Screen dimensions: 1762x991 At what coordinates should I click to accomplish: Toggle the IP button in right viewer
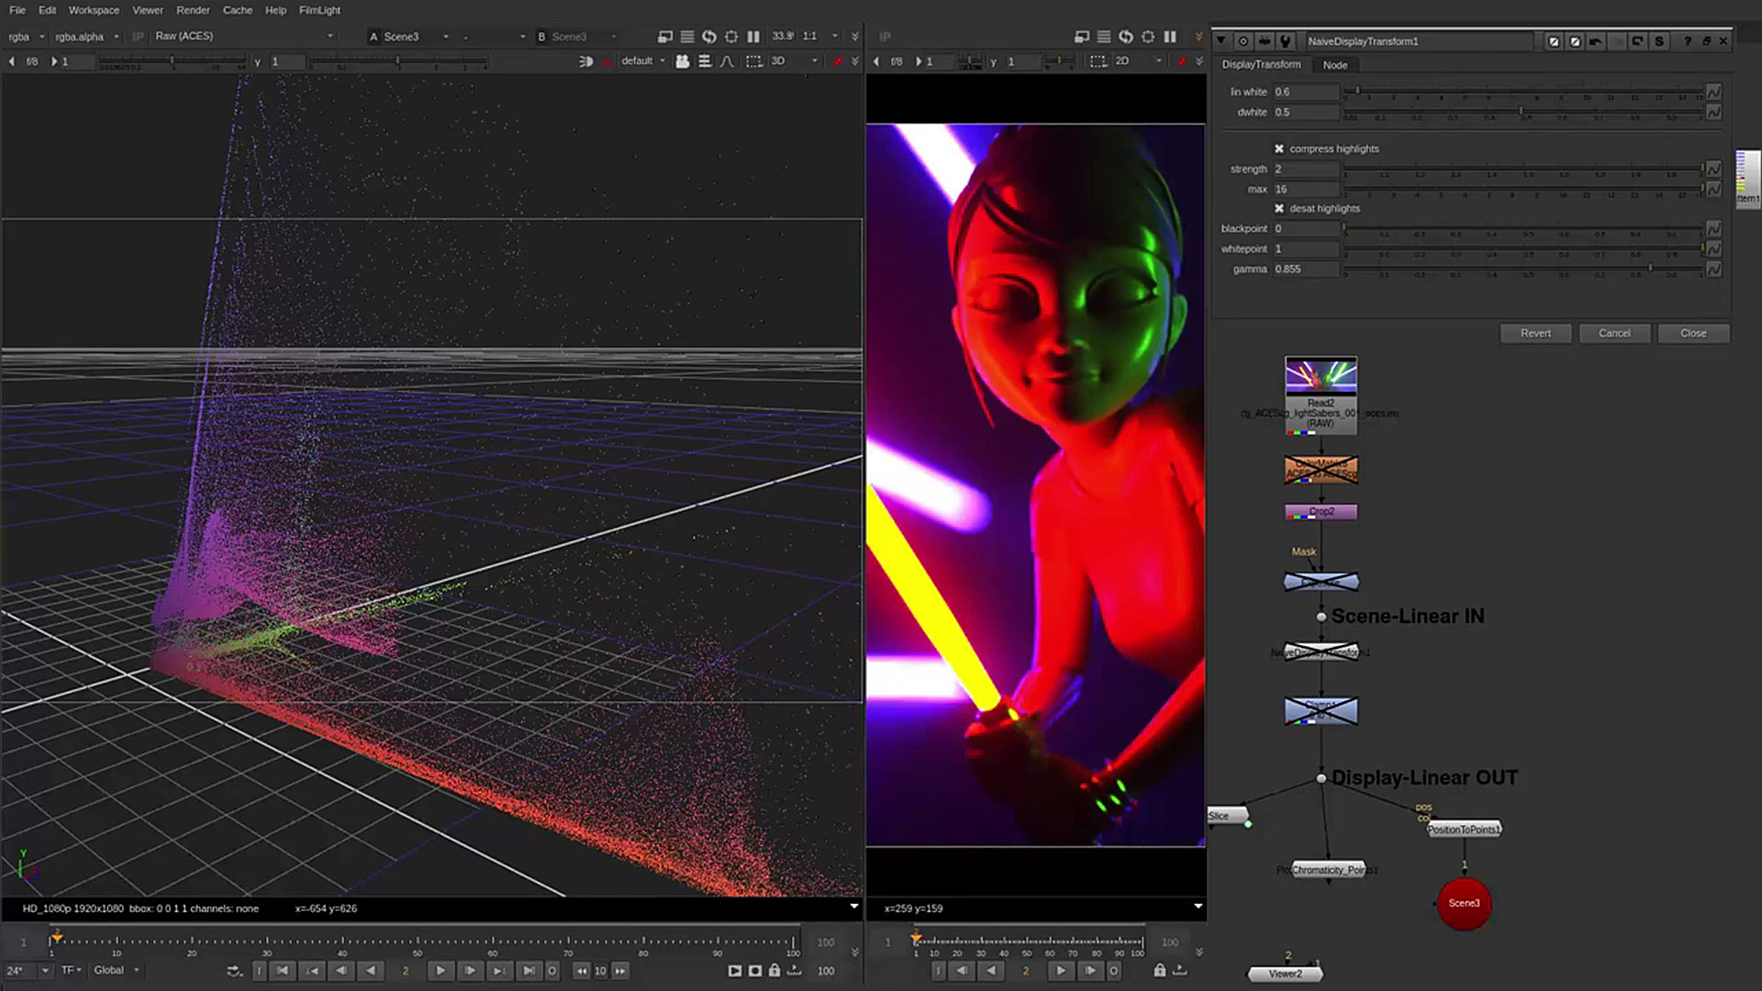pyautogui.click(x=886, y=37)
